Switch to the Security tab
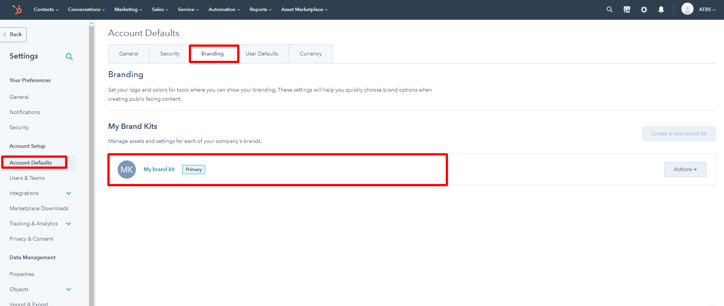The image size is (724, 306). 170,54
